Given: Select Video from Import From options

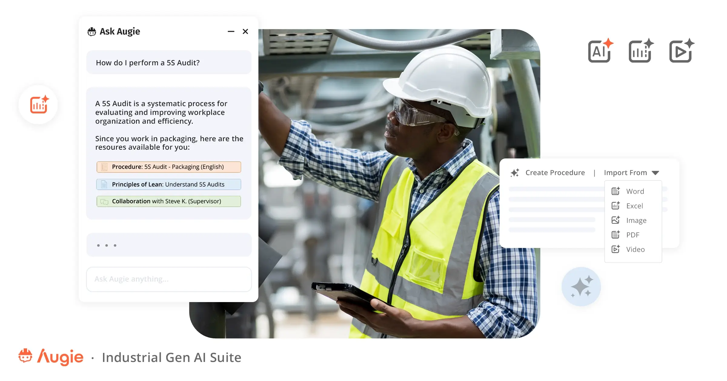Looking at the screenshot, I should point(635,249).
